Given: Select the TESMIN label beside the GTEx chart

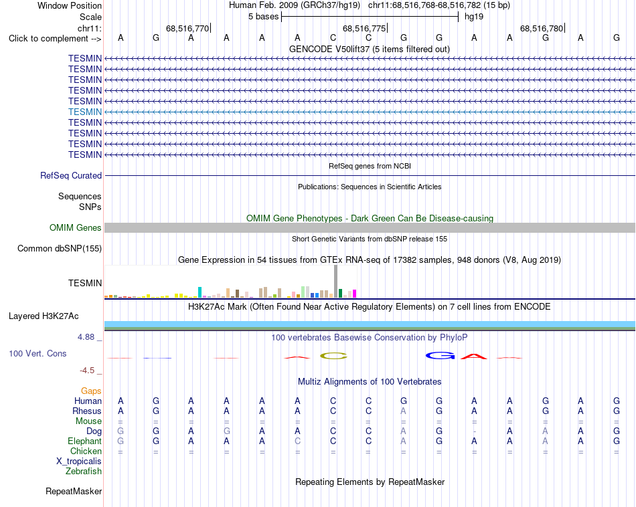Looking at the screenshot, I should click(85, 283).
